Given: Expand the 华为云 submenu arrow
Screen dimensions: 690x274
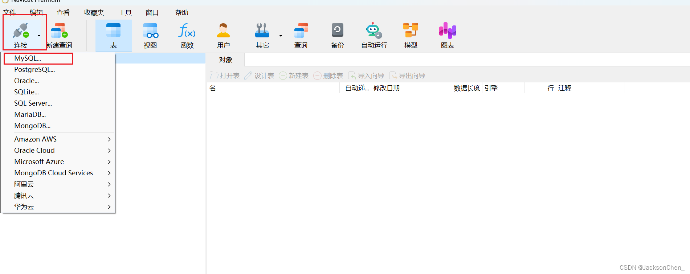Looking at the screenshot, I should [x=109, y=207].
